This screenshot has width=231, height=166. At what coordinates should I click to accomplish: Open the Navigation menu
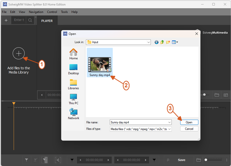tap(36, 12)
